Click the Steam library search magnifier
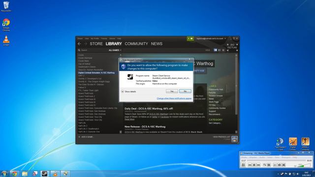The image size is (315, 177). [79, 50]
